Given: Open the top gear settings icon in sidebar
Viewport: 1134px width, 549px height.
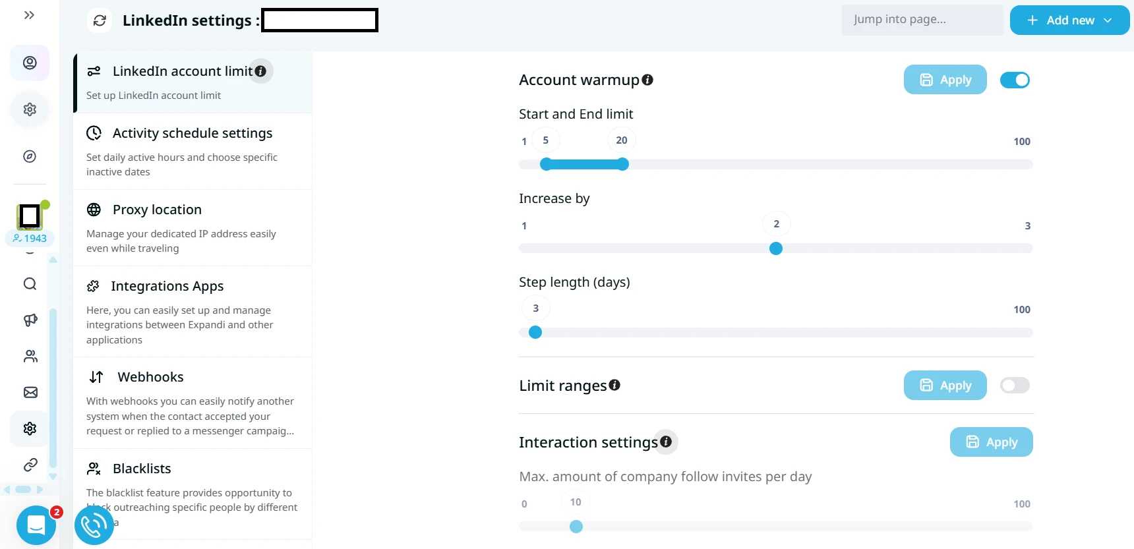Looking at the screenshot, I should click(x=30, y=109).
